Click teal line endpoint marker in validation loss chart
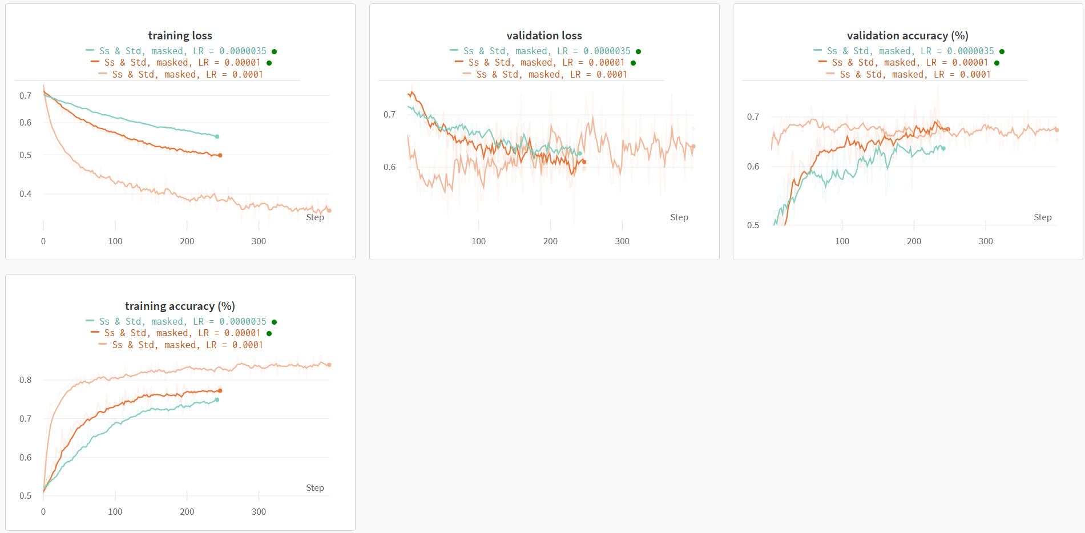 click(x=580, y=154)
